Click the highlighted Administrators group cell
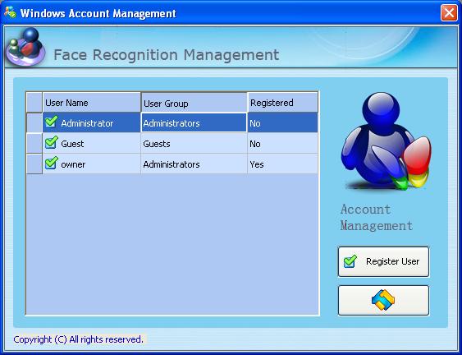Screen dimensions: 462x355 [194, 122]
